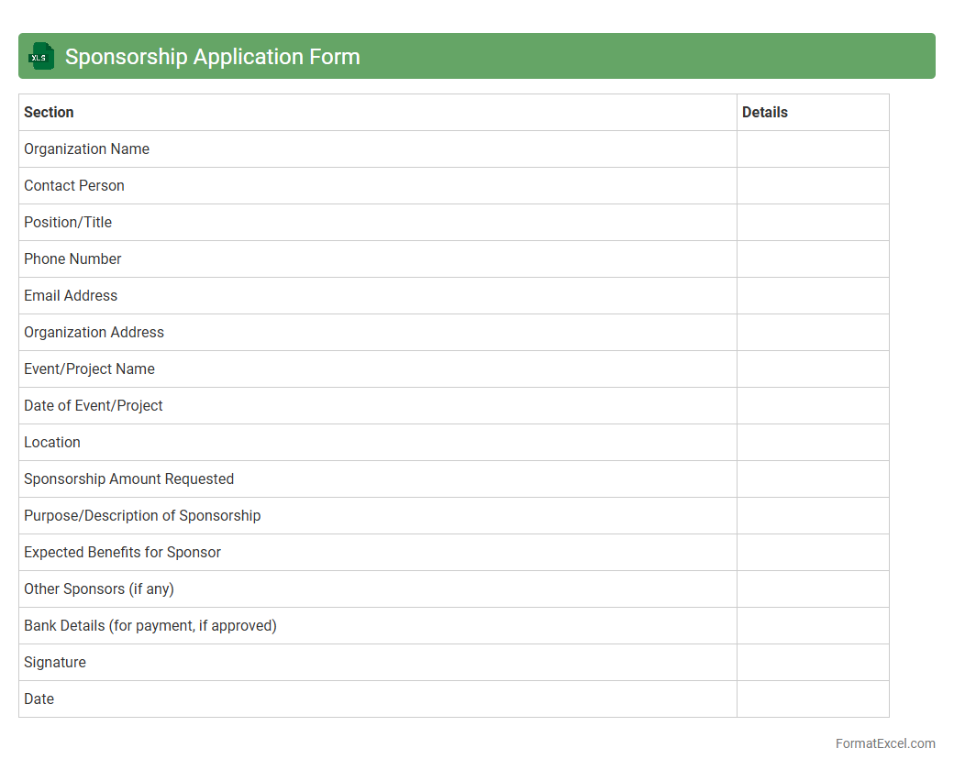Select the Purpose/Description of Sponsorship label

click(x=142, y=515)
